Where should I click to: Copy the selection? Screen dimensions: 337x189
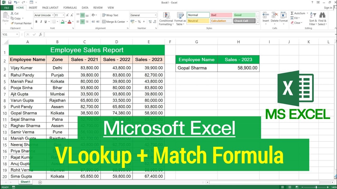click(x=16, y=18)
